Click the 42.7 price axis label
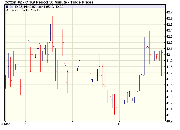180x130 pixels. (x=169, y=13)
